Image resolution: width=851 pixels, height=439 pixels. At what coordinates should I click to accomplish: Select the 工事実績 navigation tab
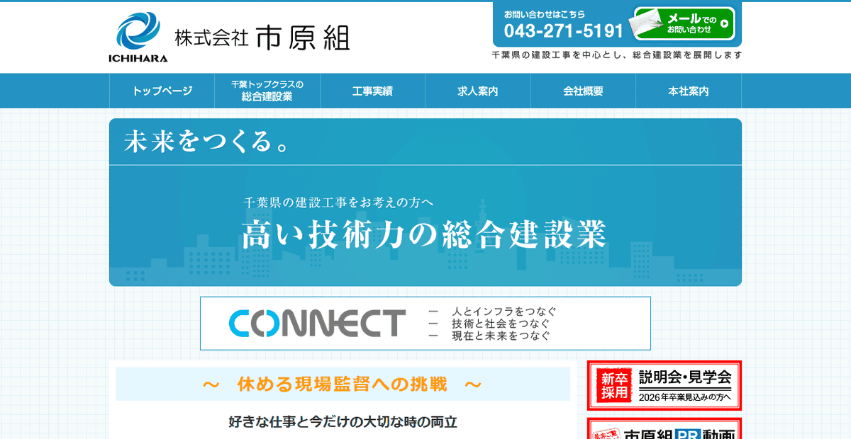373,91
